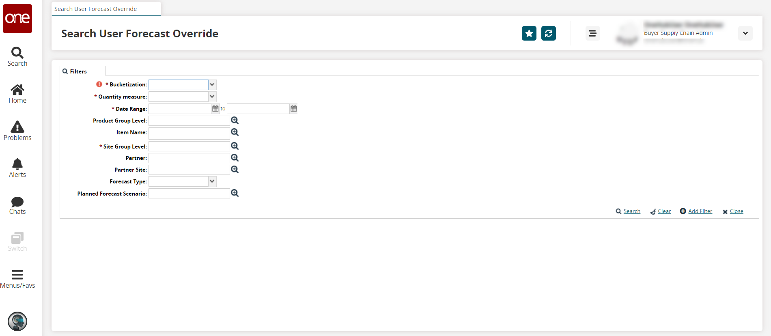Expand the user profile dropdown arrow
The height and width of the screenshot is (336, 771).
(745, 33)
